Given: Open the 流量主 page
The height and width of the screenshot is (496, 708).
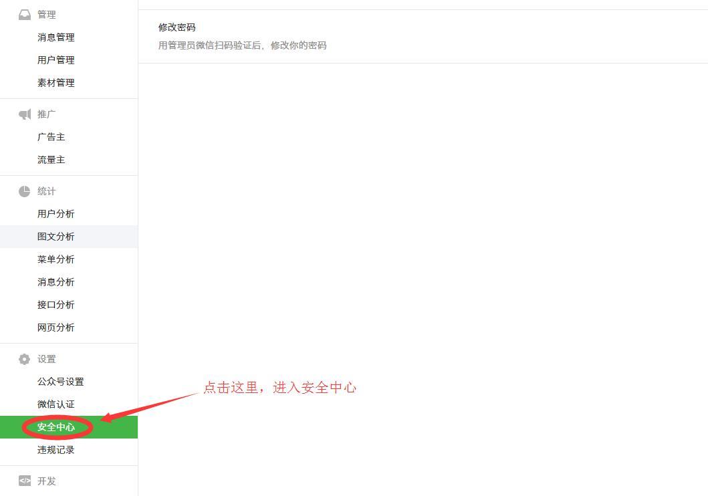Looking at the screenshot, I should pyautogui.click(x=51, y=160).
